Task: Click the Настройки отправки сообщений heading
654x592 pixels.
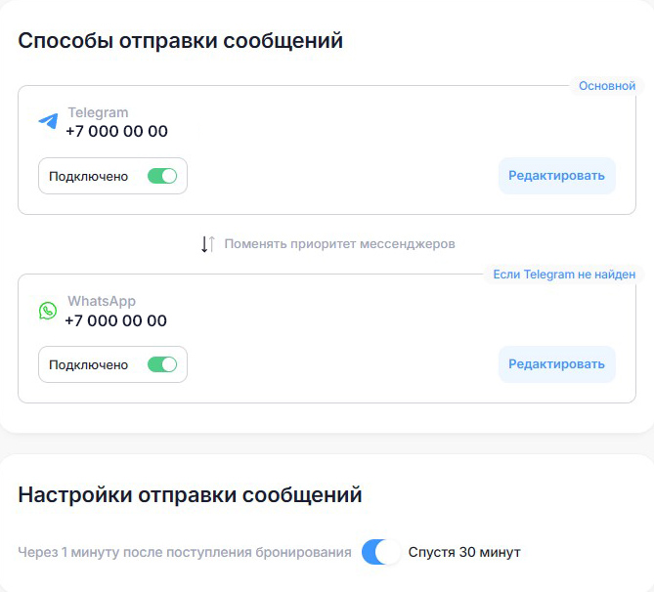Action: (x=190, y=495)
